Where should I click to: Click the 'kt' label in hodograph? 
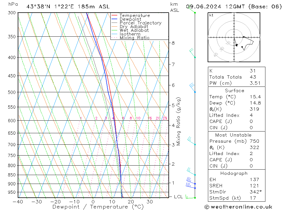pyautogui.click(x=211, y=15)
